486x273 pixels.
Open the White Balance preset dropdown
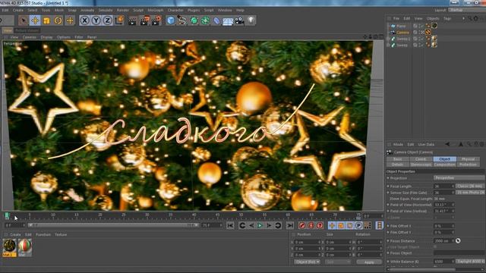point(470,262)
